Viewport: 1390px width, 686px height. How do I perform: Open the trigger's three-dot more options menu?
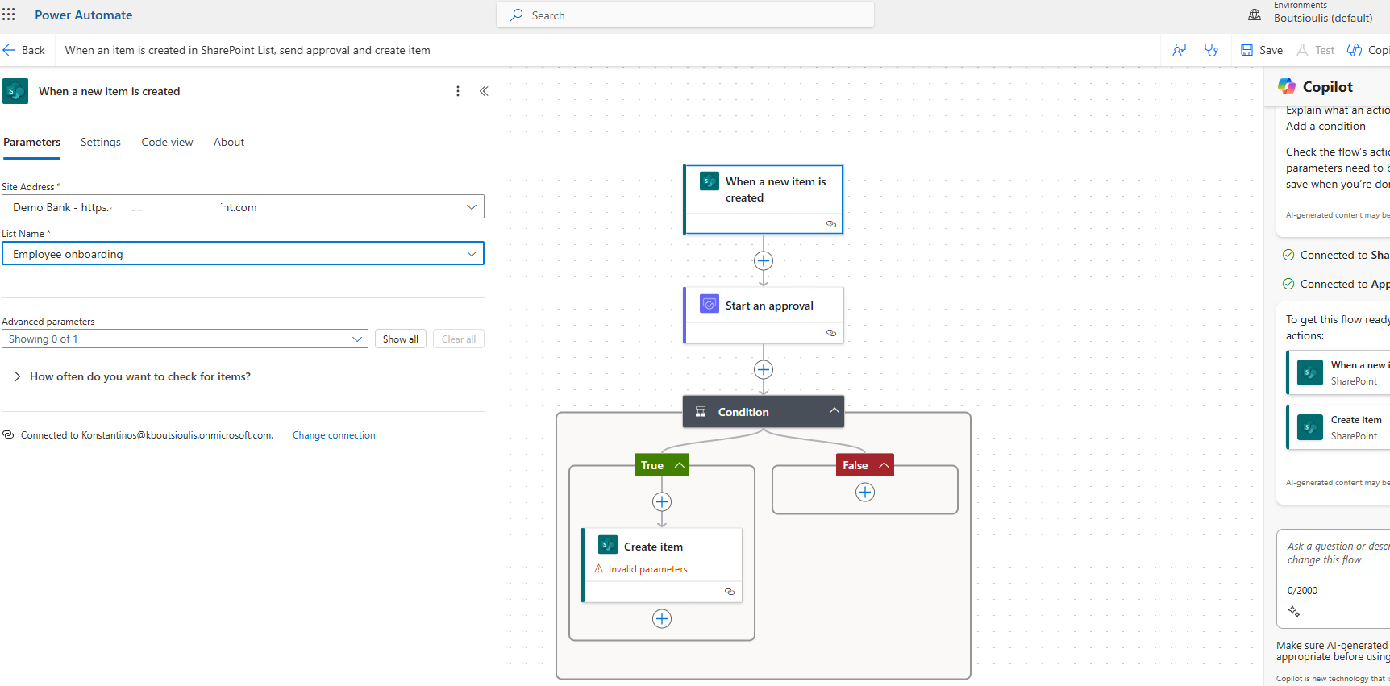(458, 91)
